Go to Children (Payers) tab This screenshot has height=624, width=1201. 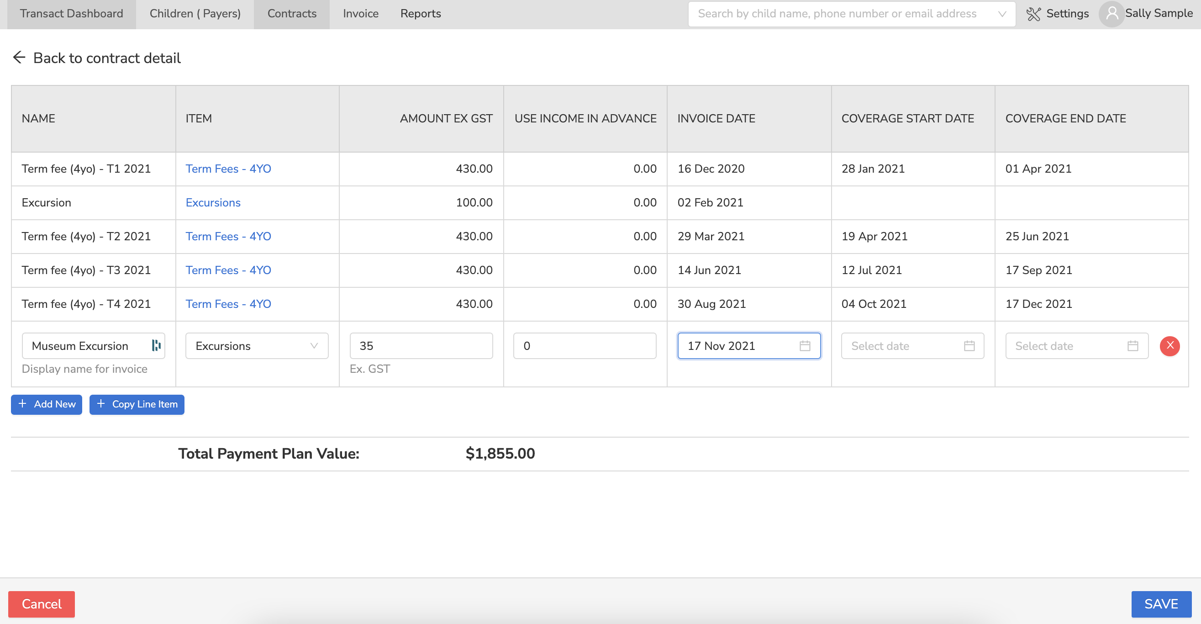[x=195, y=14]
